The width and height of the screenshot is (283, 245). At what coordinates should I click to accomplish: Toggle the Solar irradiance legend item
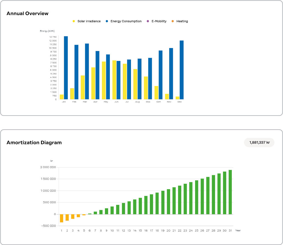(87, 21)
